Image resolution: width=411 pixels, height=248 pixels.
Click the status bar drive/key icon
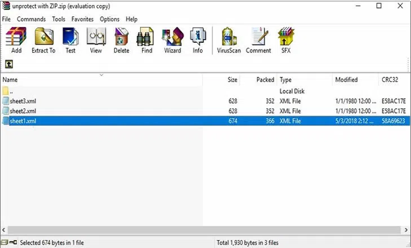coord(9,242)
